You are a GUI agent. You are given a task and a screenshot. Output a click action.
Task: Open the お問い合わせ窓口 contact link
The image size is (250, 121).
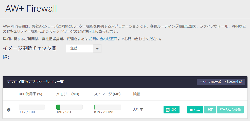tap(103, 39)
